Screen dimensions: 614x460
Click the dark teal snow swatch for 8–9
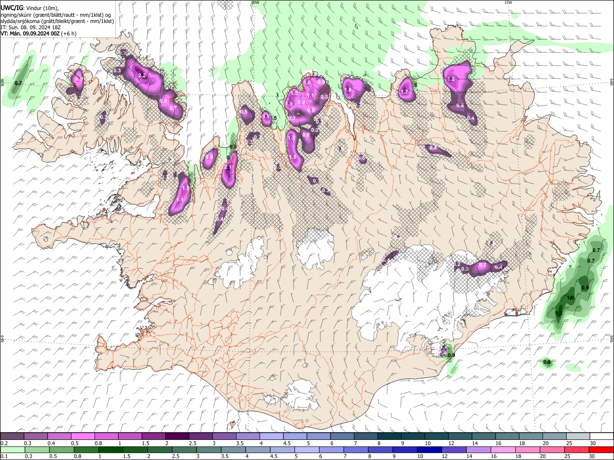coord(389,436)
